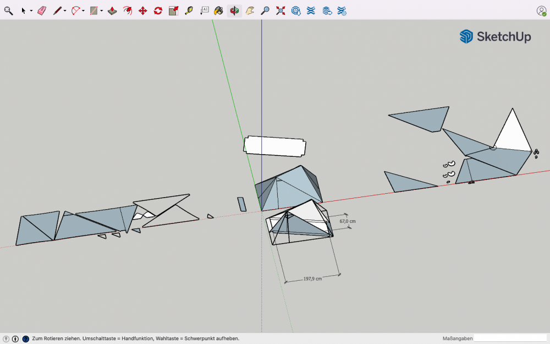550x344 pixels.
Task: Activate the Move tool
Action: (x=142, y=10)
